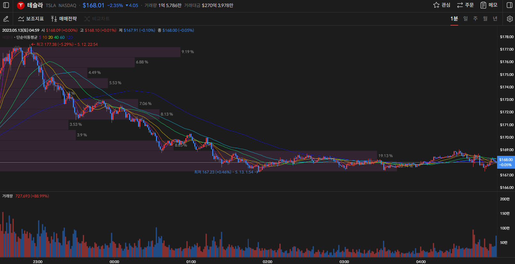Click the -2.35% change value
Image resolution: width=515 pixels, height=264 pixels.
tap(115, 5)
